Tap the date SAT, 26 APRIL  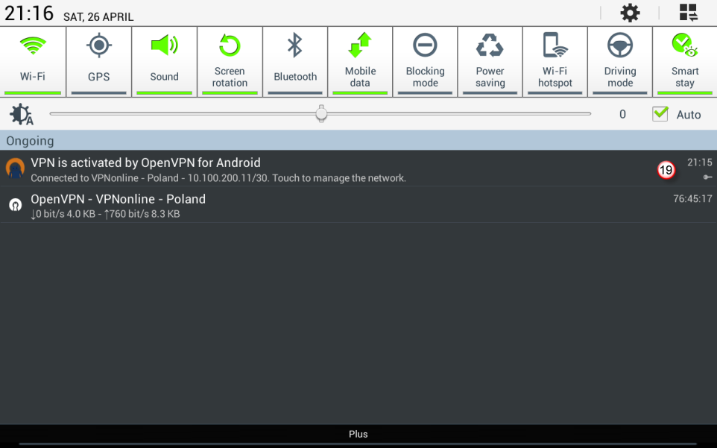point(98,17)
